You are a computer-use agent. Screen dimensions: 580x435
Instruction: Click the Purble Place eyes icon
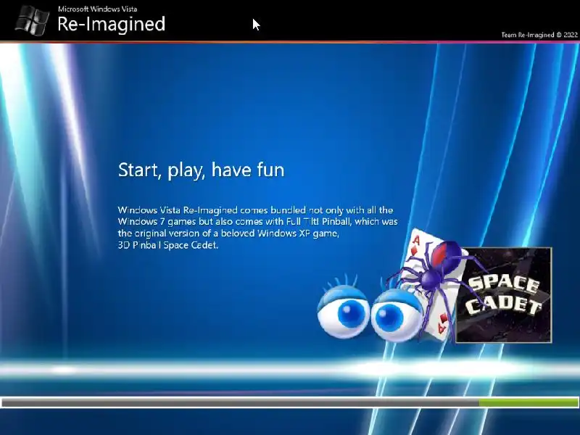pos(370,307)
